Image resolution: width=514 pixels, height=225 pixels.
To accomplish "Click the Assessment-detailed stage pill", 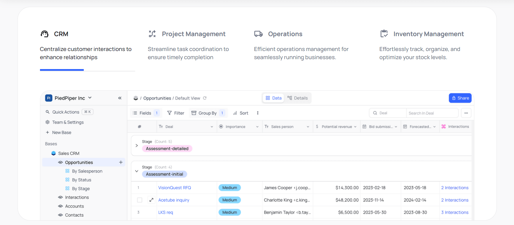I will tap(167, 149).
